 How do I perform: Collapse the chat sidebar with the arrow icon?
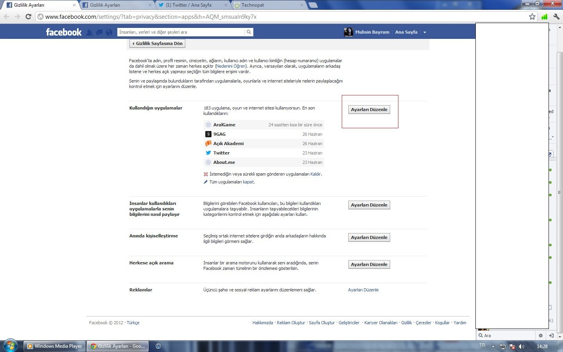pyautogui.click(x=551, y=336)
